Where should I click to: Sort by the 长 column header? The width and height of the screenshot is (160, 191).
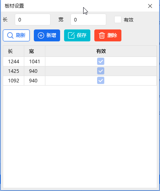coord(14,51)
